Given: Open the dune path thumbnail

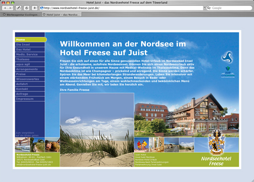Looking at the screenshot, I should click(x=37, y=145).
